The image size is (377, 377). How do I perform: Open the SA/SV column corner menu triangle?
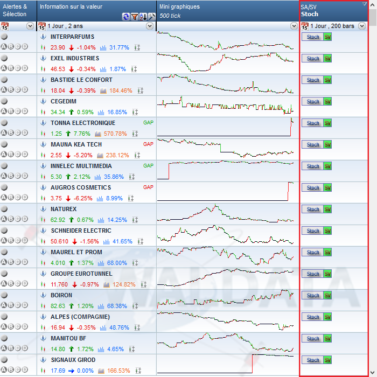(365, 4)
